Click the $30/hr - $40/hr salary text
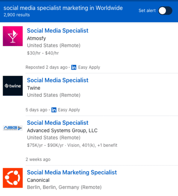Image resolution: width=178 pixels, height=196 pixels. (x=43, y=53)
